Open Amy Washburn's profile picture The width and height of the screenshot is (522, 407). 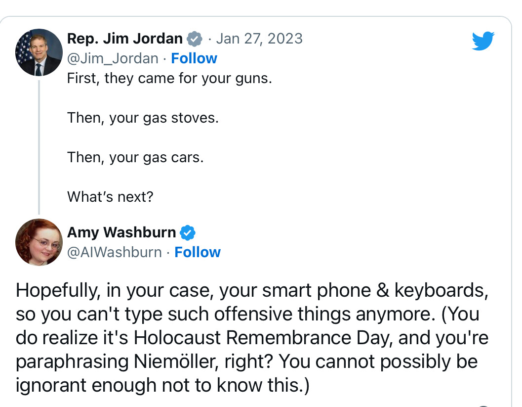tap(39, 242)
